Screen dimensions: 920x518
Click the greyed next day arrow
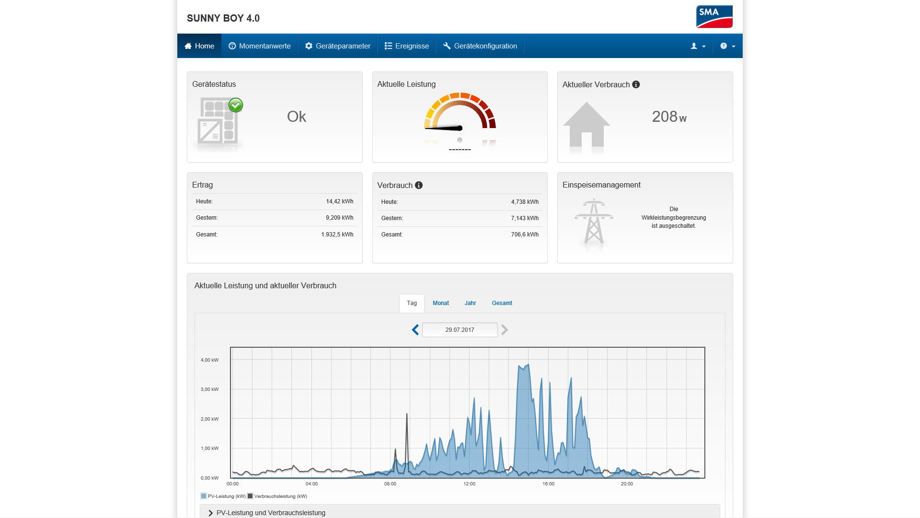click(505, 330)
